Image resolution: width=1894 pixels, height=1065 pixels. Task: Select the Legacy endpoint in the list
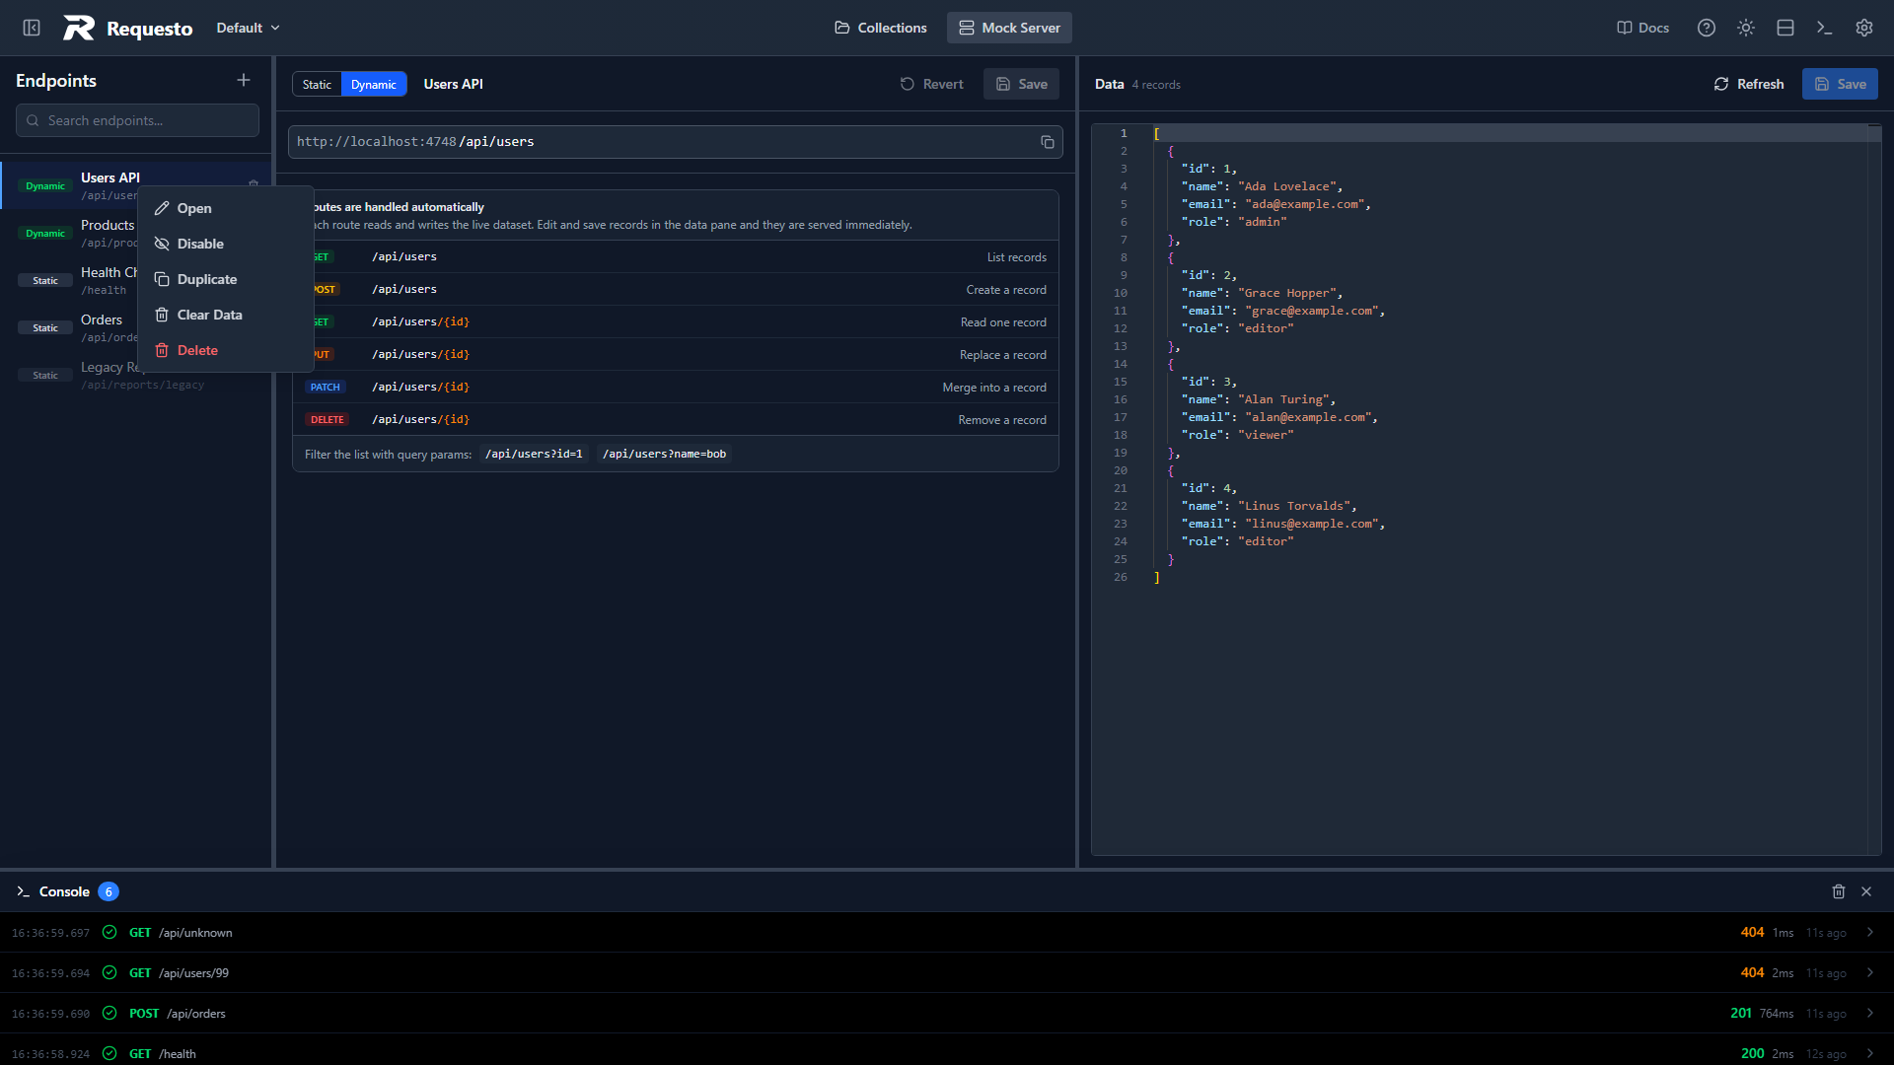click(x=135, y=375)
